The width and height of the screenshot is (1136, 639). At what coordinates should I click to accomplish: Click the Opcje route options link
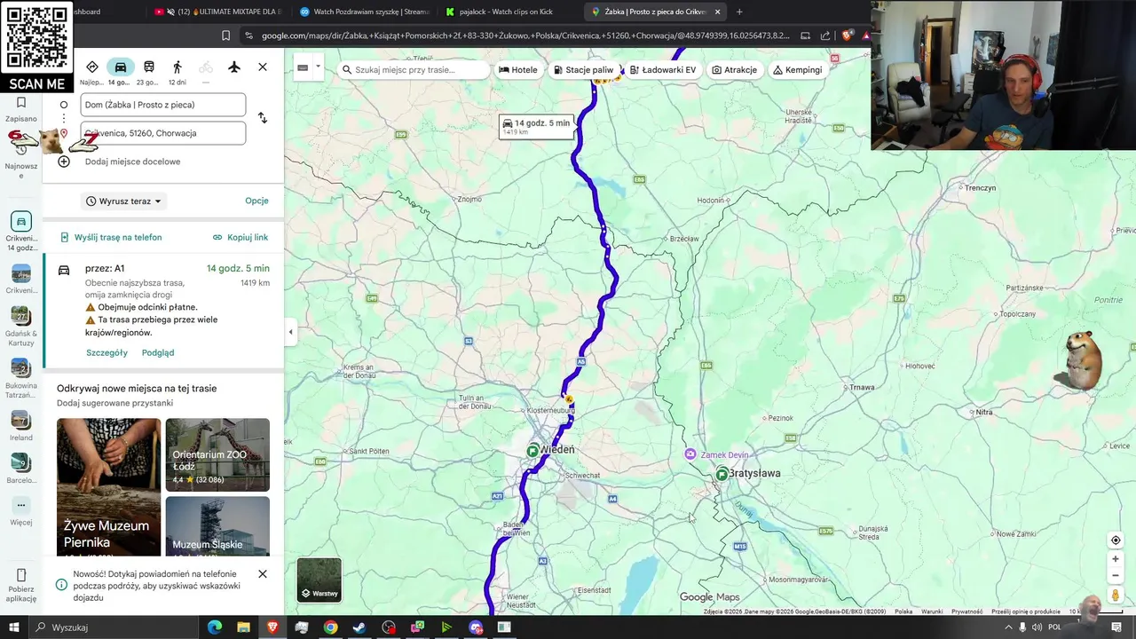[256, 201]
